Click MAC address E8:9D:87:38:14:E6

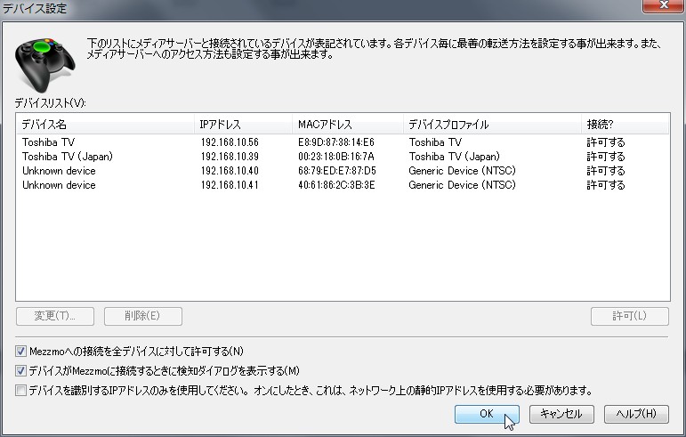coord(336,142)
